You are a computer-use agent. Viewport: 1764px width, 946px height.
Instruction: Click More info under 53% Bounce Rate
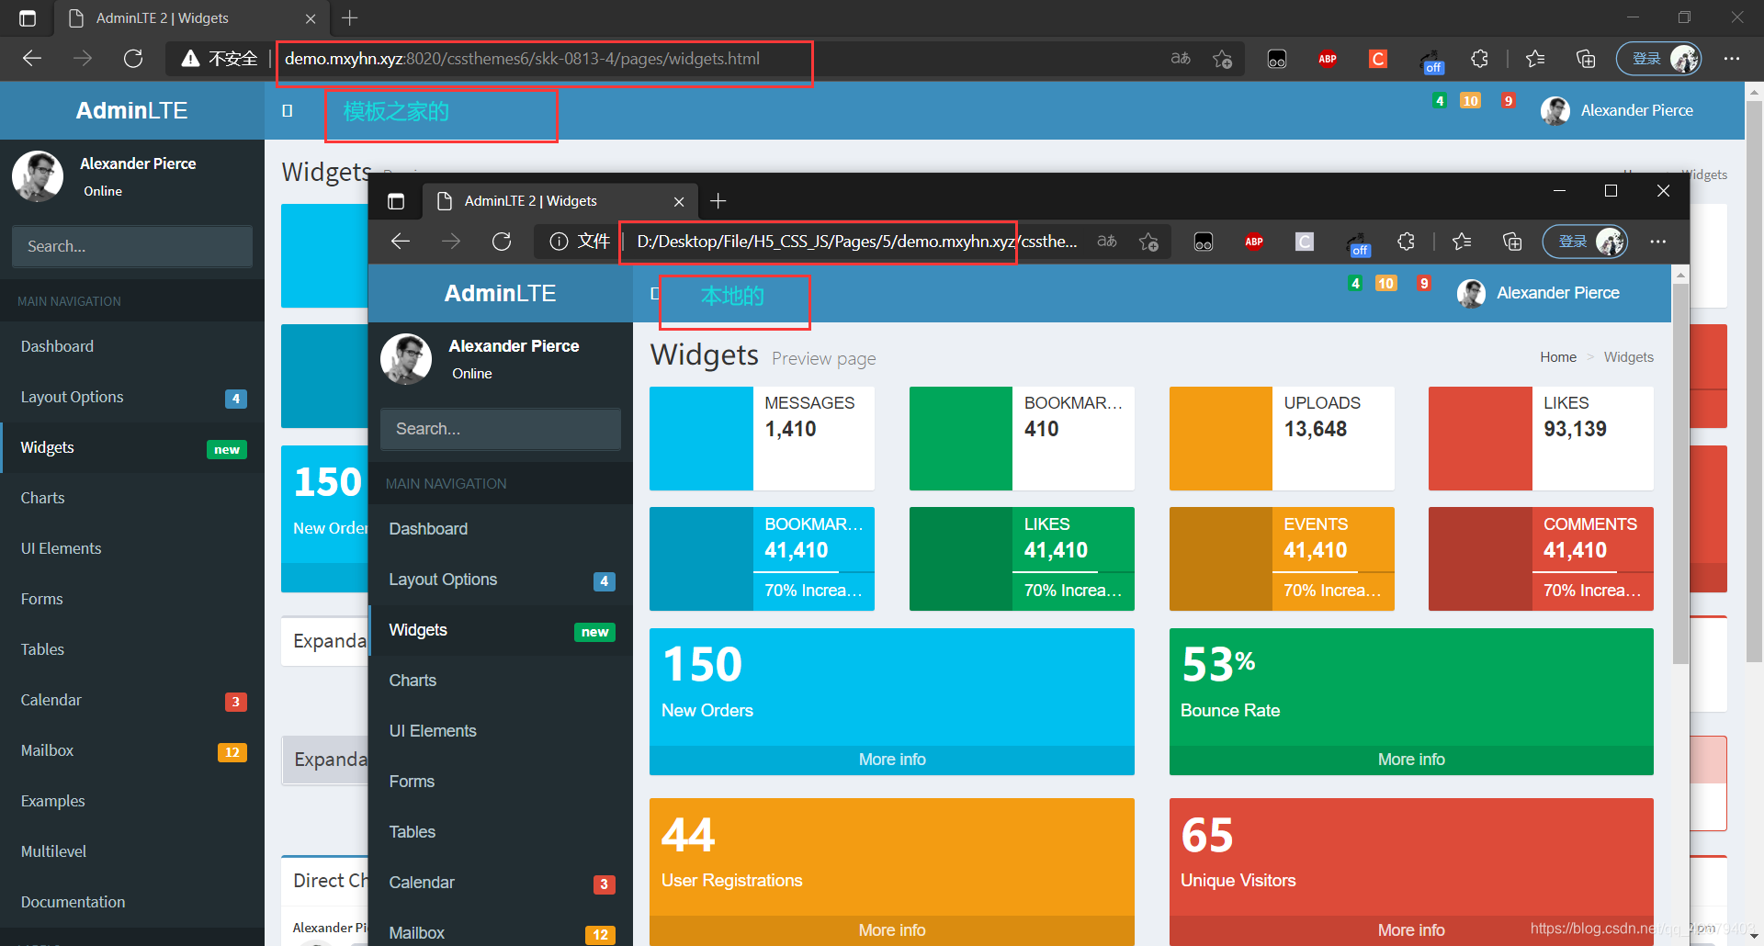tap(1411, 760)
